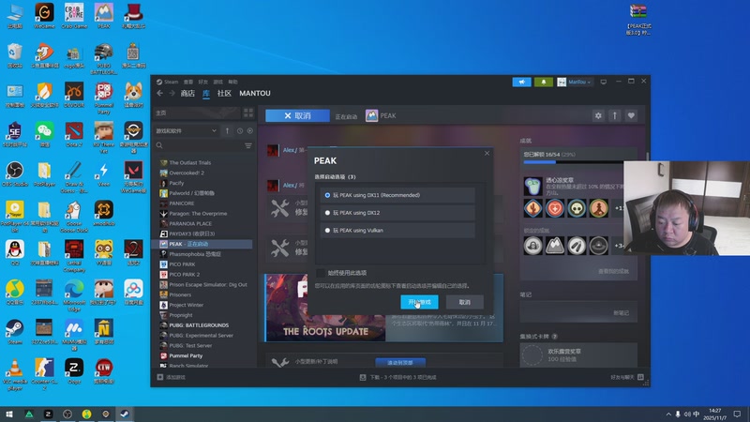The width and height of the screenshot is (750, 422).
Task: Click The Roots Update news thumbnail
Action: [325, 308]
